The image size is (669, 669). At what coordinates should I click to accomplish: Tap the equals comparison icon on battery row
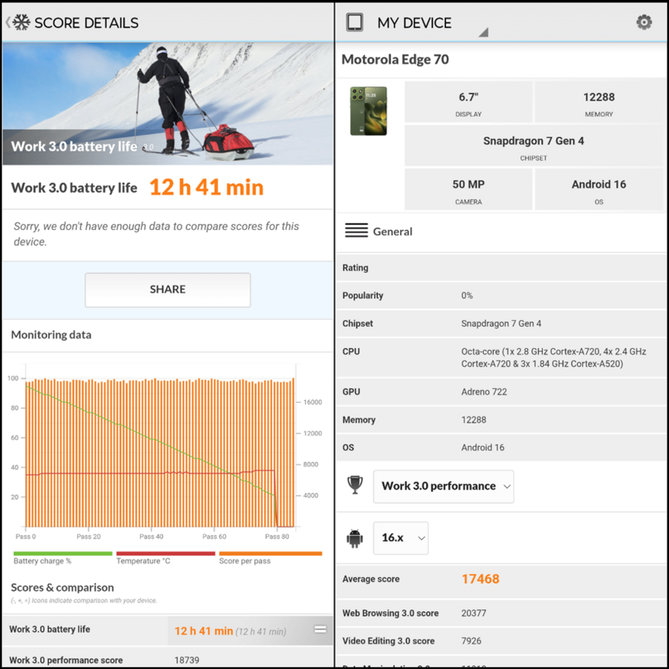(321, 630)
